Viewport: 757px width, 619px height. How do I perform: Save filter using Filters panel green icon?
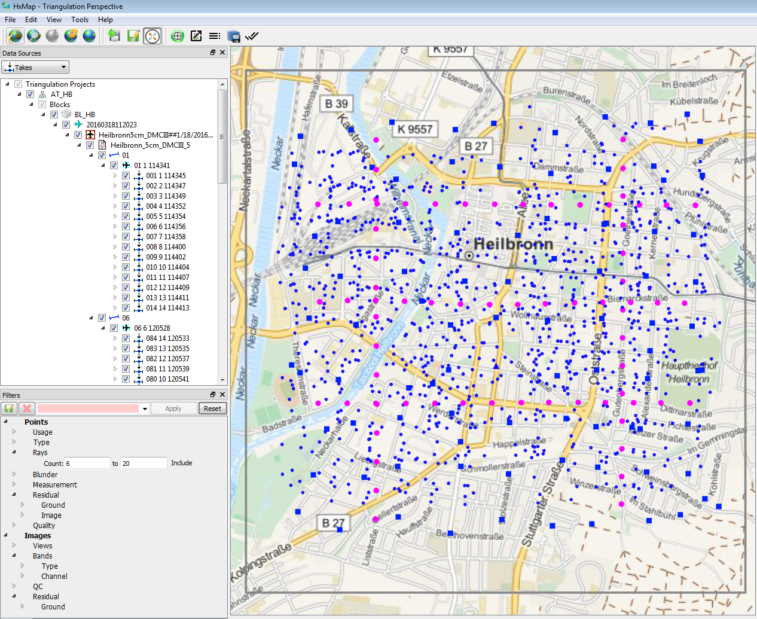click(x=9, y=408)
